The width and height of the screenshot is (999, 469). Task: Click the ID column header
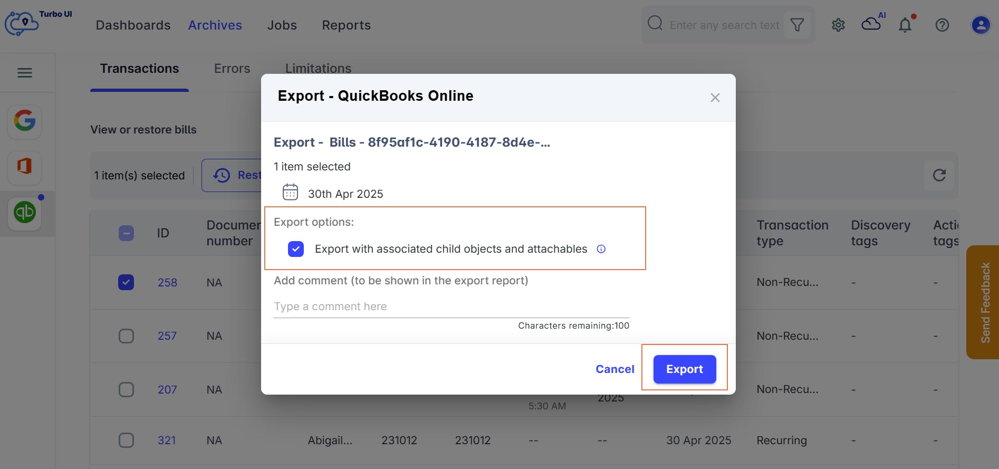click(163, 233)
